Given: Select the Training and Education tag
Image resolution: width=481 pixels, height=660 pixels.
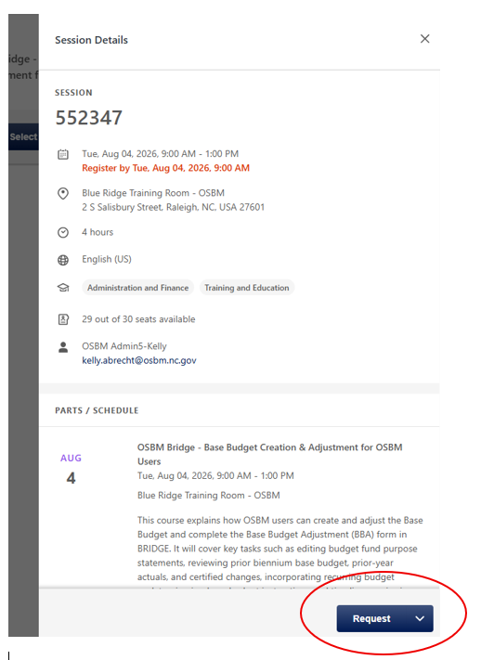Looking at the screenshot, I should coord(247,288).
